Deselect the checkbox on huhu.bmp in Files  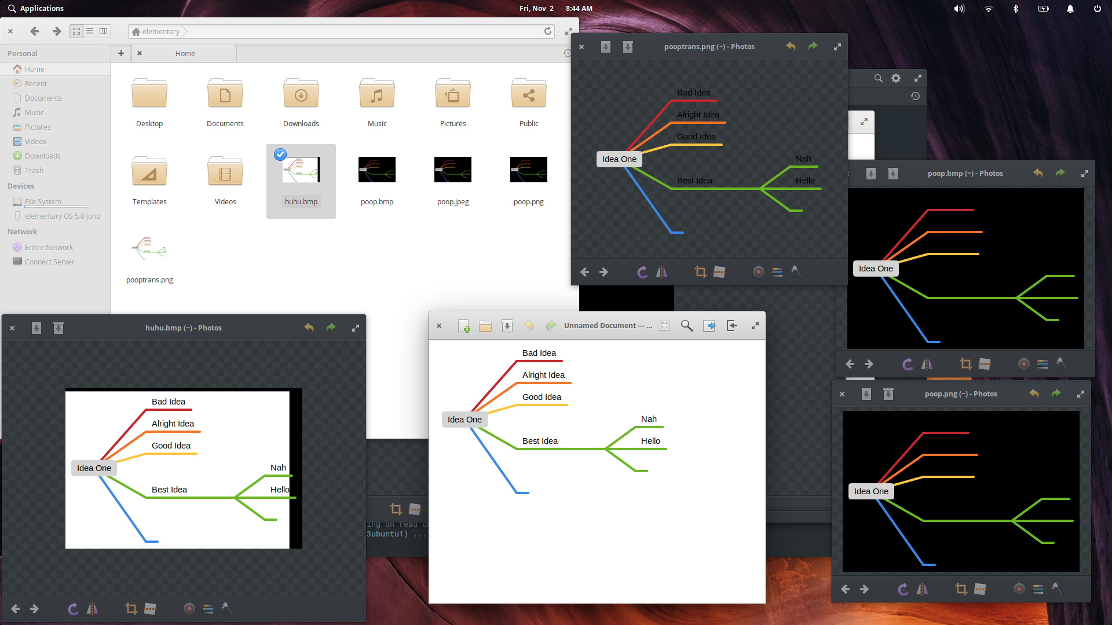click(x=280, y=155)
